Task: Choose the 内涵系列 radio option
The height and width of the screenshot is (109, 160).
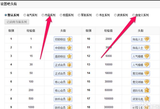Action: (x=43, y=15)
